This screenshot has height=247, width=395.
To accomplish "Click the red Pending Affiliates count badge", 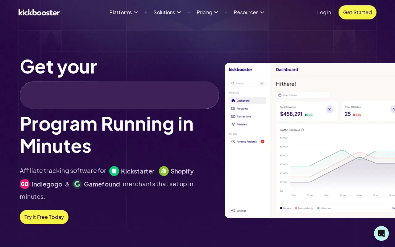I will 263,142.
